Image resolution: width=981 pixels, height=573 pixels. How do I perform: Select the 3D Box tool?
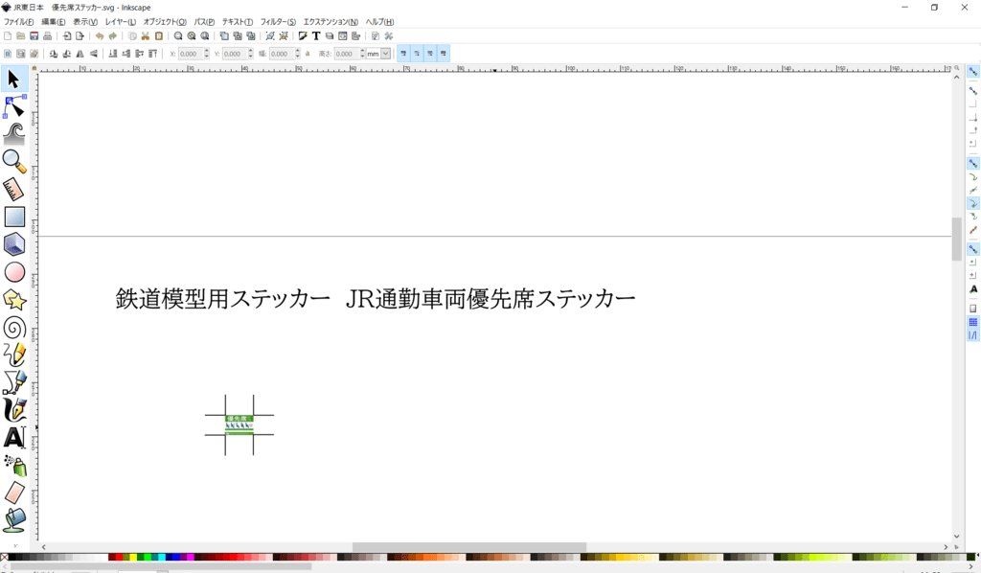(x=13, y=244)
